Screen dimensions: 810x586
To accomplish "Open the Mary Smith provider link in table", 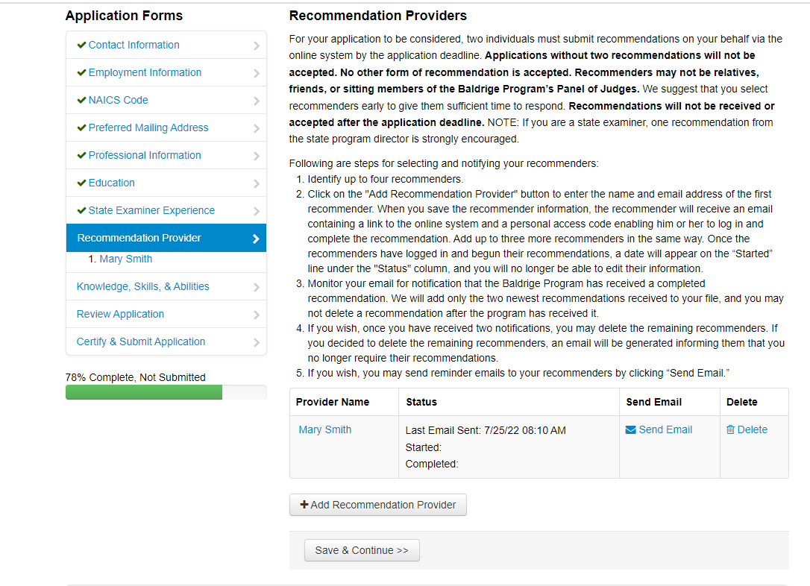I will (325, 429).
